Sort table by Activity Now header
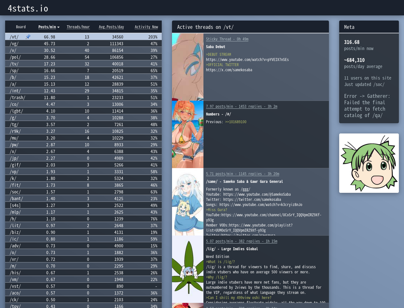Viewport: 404px width, 308px height. (146, 27)
